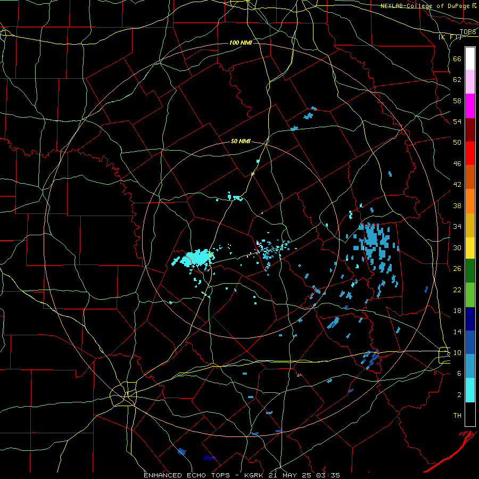The height and width of the screenshot is (479, 479).
Task: Click the black TH threshold swatch
Action: pyautogui.click(x=470, y=414)
